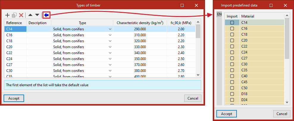Click density value 350.000 for C24
Screen dimensions: 294x121
(140, 59)
